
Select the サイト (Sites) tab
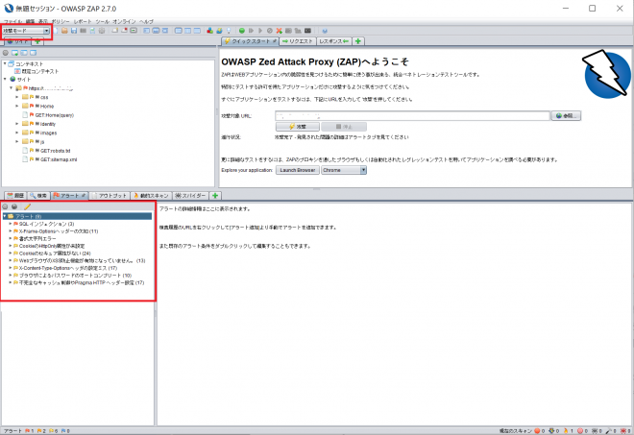tap(17, 41)
